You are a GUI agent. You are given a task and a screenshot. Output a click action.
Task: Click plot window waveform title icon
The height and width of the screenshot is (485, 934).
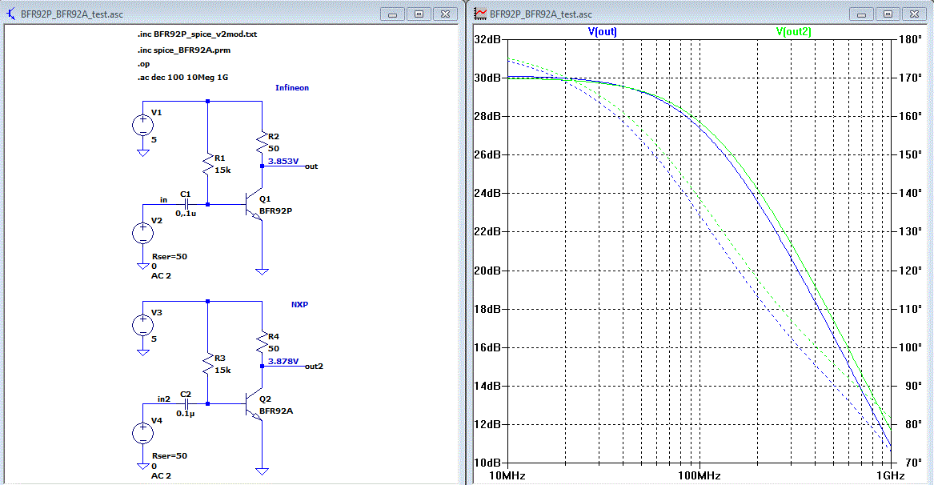click(480, 14)
